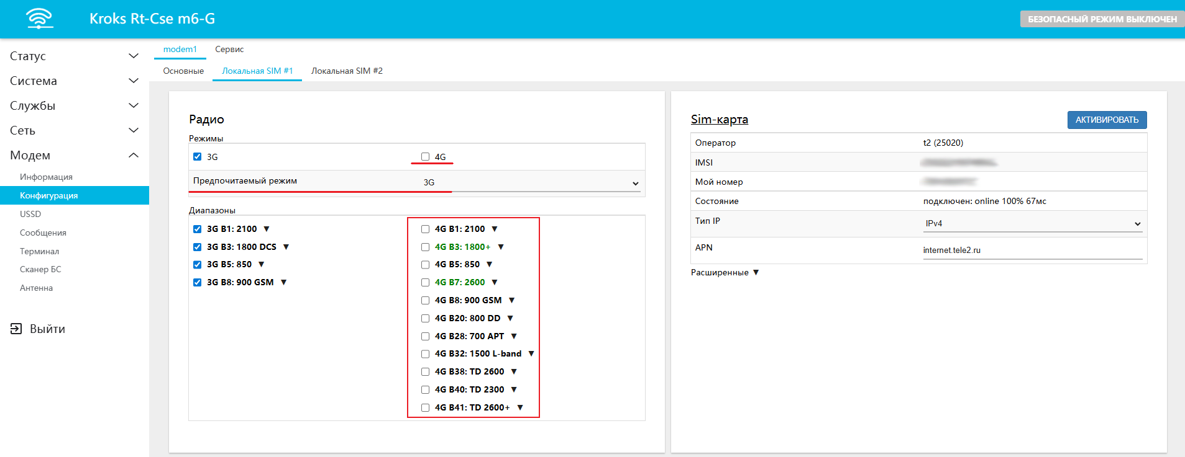Click the arrow next to 4G B3: 1800+
1185x457 pixels.
(x=501, y=247)
